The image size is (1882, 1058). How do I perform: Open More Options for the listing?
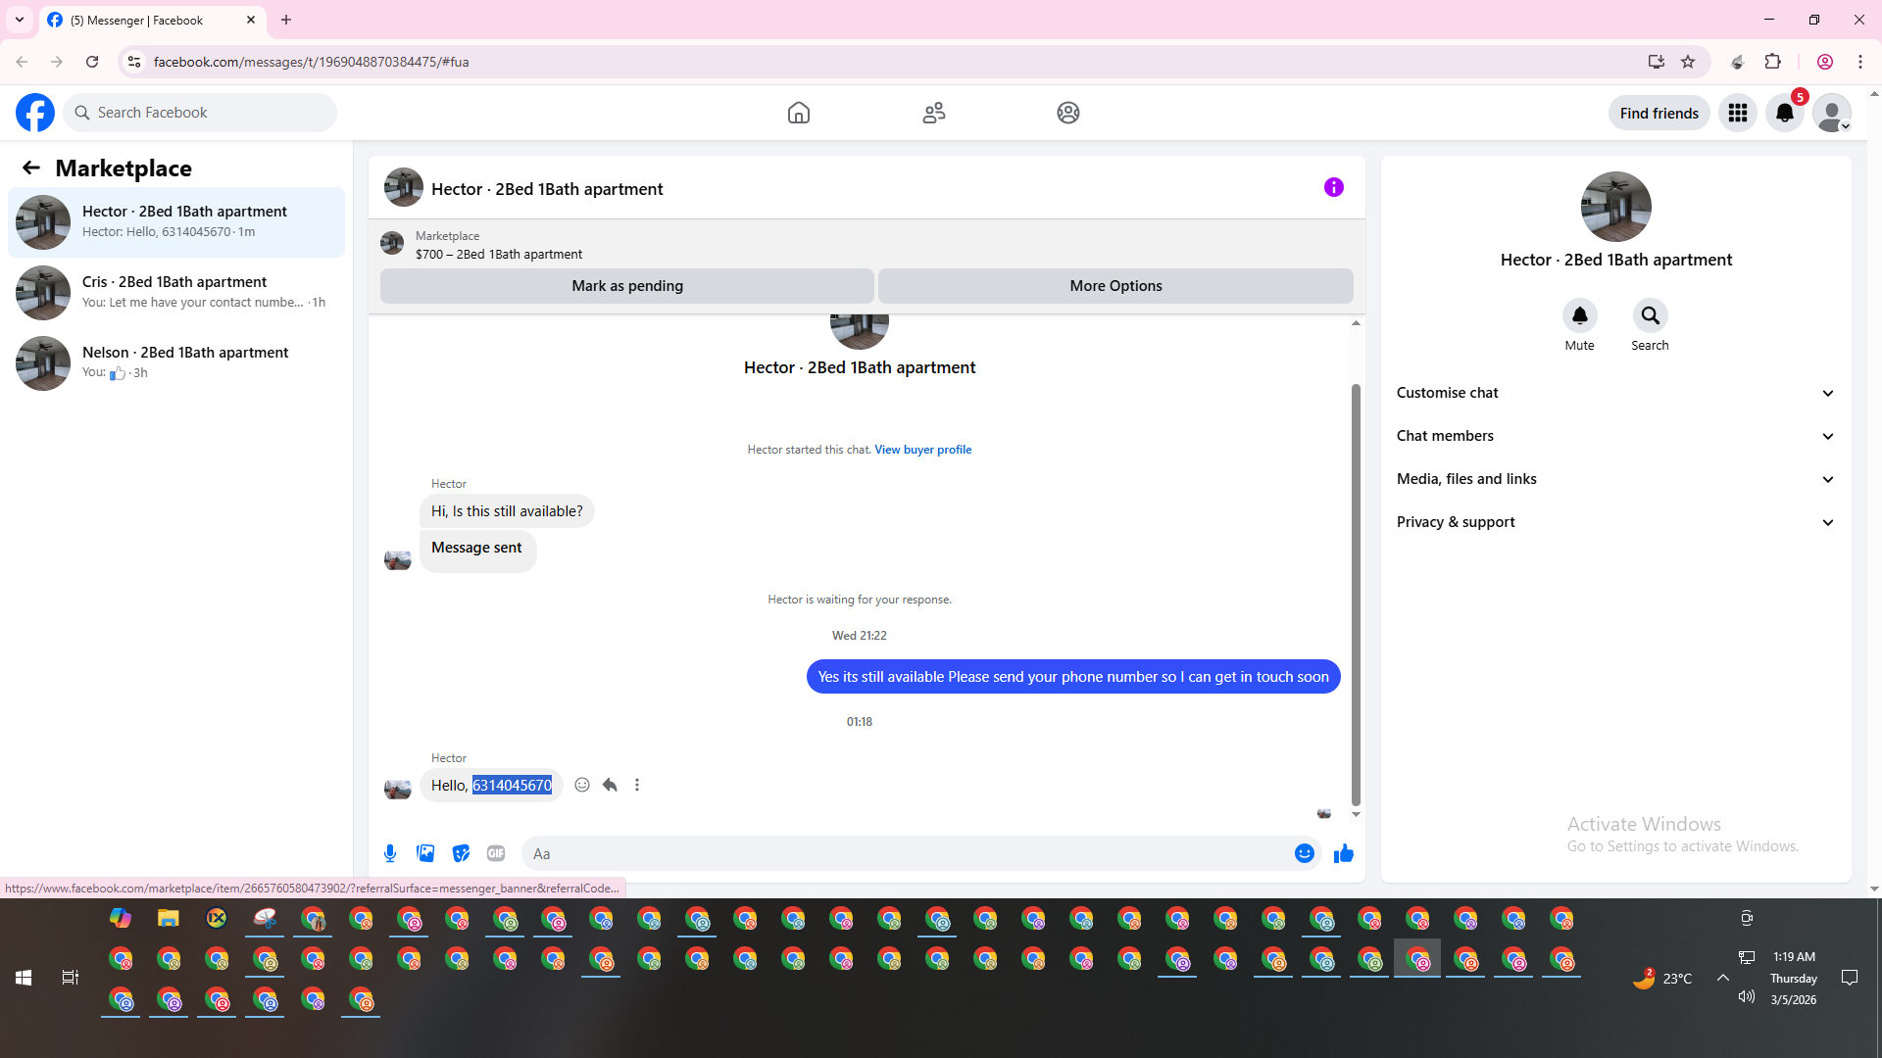pyautogui.click(x=1115, y=286)
